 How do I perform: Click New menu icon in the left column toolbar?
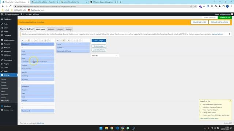click(x=33, y=40)
